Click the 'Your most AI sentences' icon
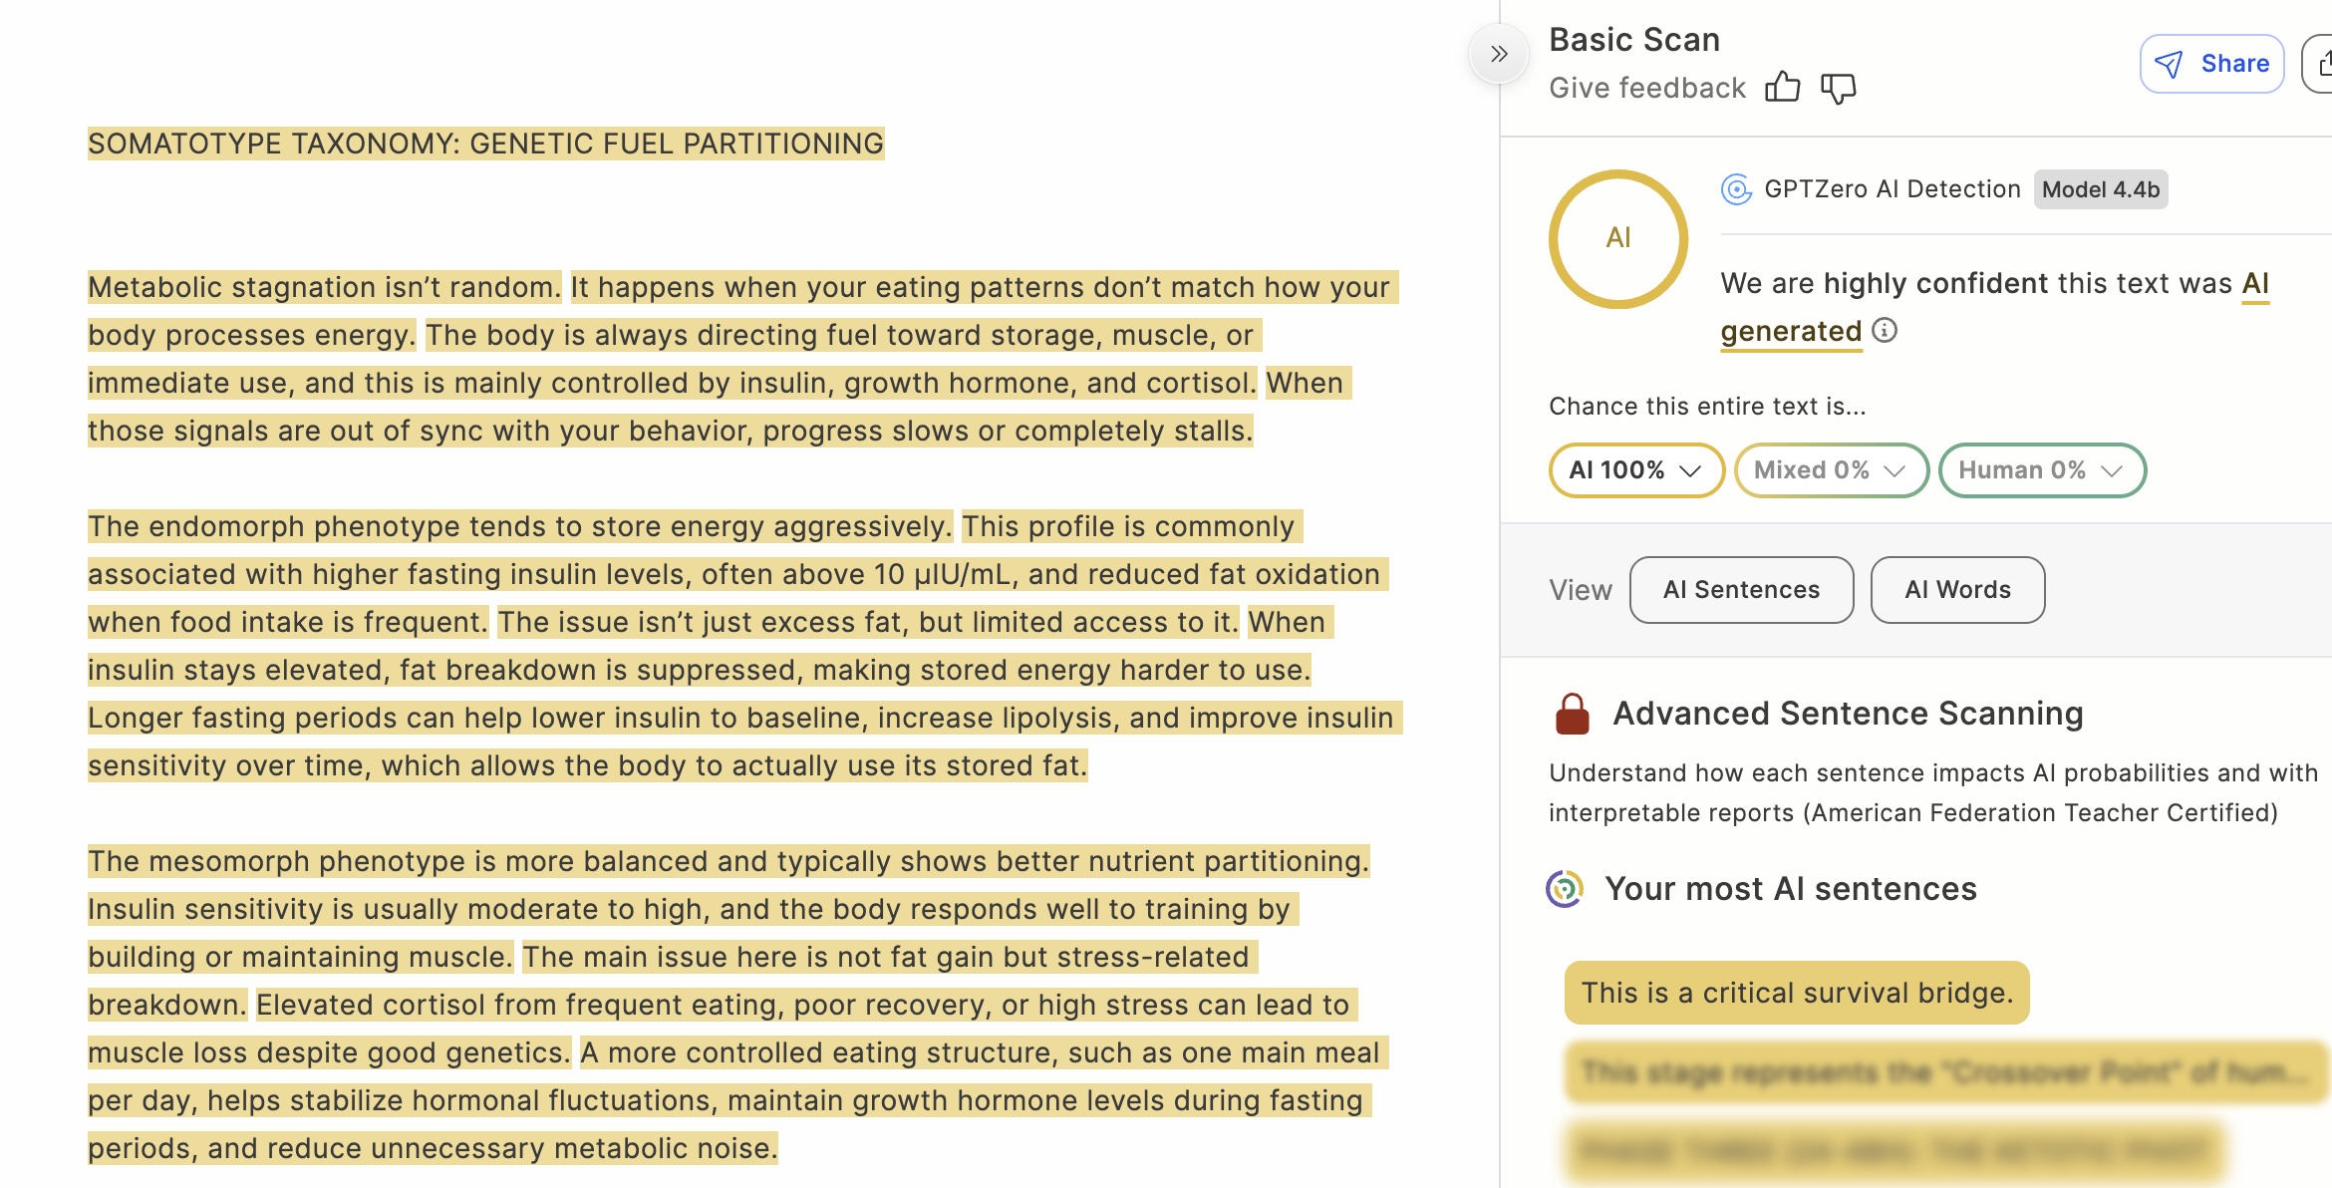This screenshot has width=2332, height=1188. [x=1565, y=888]
